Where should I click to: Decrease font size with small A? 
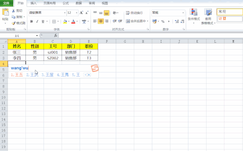pyautogui.click(x=87, y=13)
